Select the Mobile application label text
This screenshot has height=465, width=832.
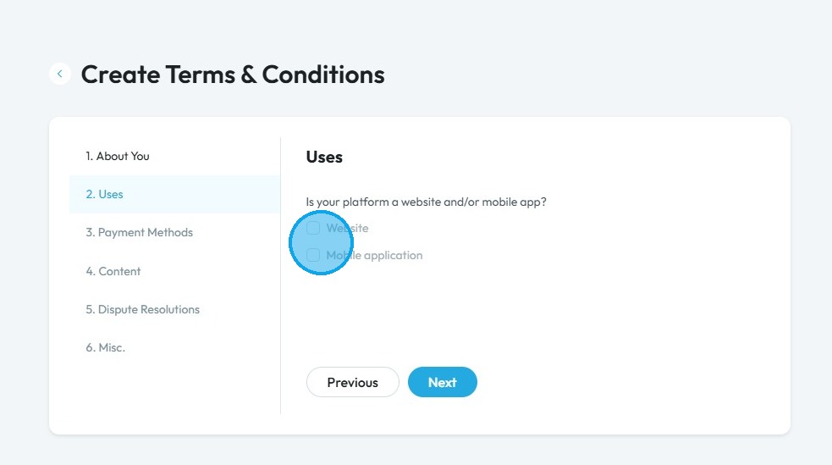pyautogui.click(x=374, y=255)
